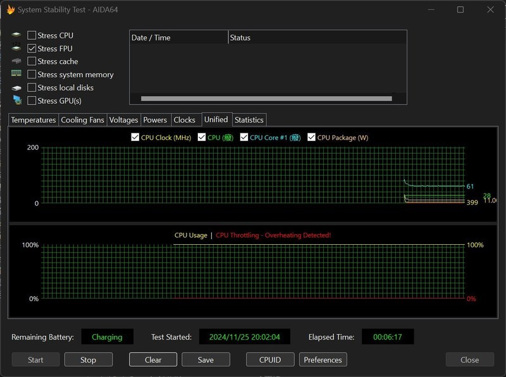Click the memory module icon beside Stress system memory
This screenshot has width=506, height=377.
click(x=16, y=75)
